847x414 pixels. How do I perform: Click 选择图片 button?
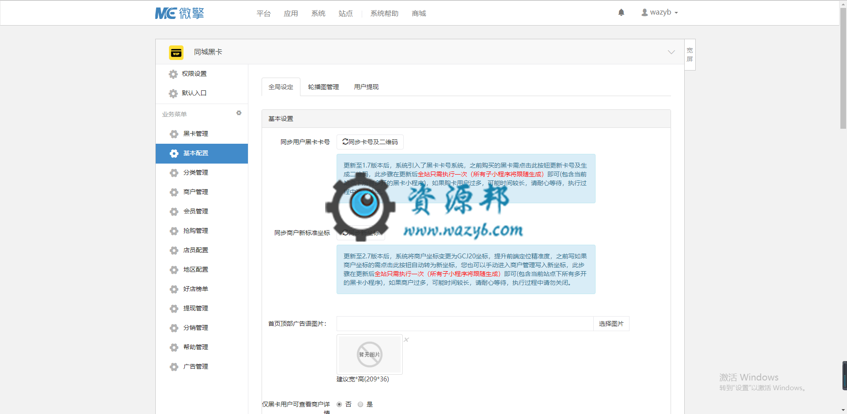pos(611,324)
